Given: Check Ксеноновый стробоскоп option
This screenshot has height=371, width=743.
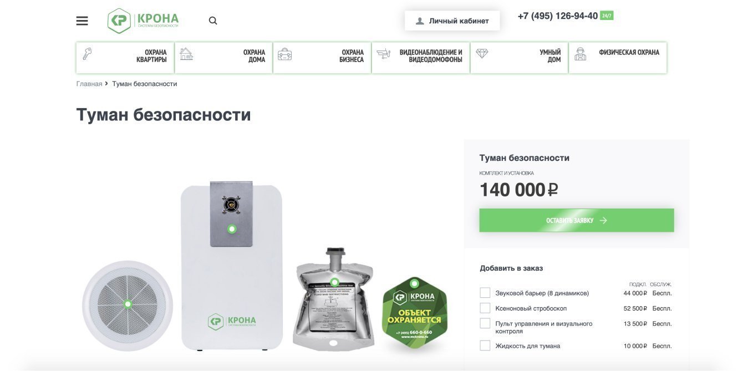Looking at the screenshot, I should coord(485,308).
